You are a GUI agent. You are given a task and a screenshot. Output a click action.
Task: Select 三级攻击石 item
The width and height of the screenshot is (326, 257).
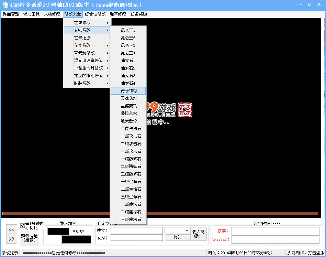[x=128, y=151]
